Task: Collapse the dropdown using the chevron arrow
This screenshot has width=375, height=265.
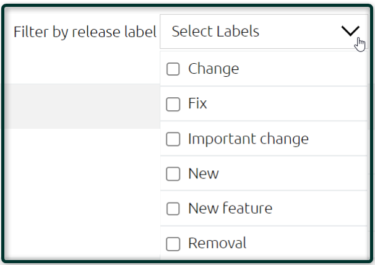Action: [350, 31]
